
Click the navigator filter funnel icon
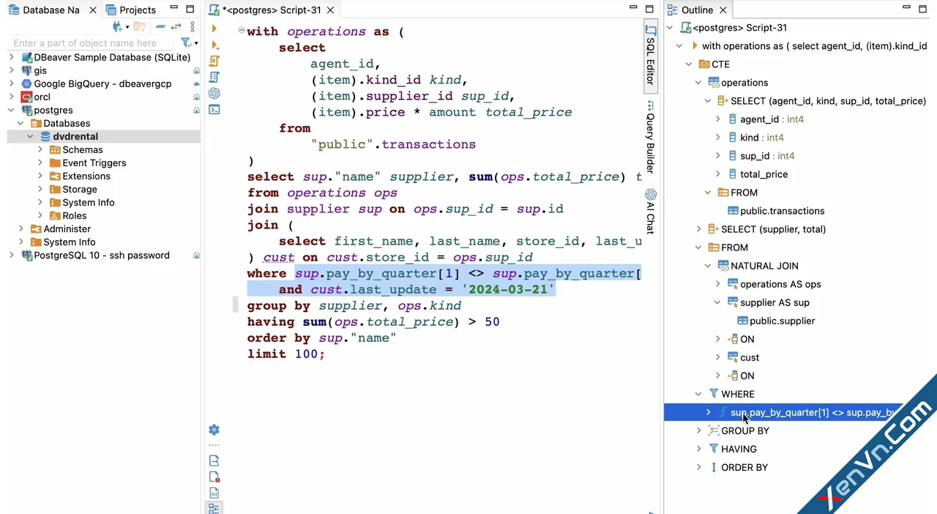(186, 43)
